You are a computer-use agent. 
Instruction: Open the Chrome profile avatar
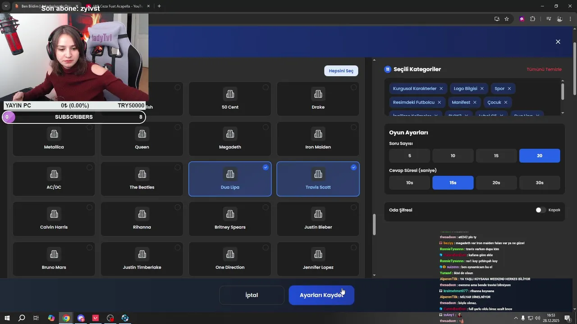click(559, 19)
